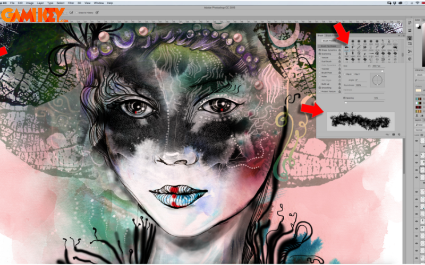Toggle the Scattering checkbox

click(x=319, y=54)
